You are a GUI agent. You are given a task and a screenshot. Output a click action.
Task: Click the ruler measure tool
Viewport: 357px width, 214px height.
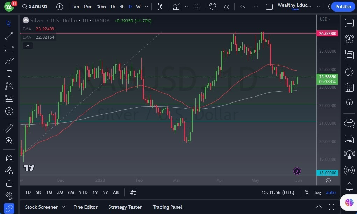(9, 128)
